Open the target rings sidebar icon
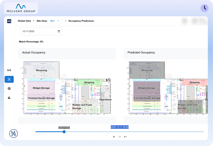 click(9, 89)
